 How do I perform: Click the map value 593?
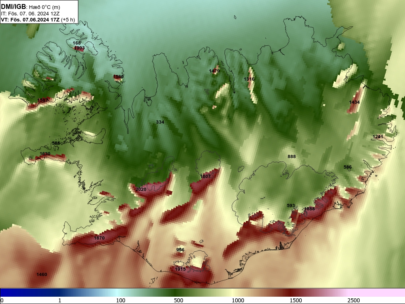[291, 206]
